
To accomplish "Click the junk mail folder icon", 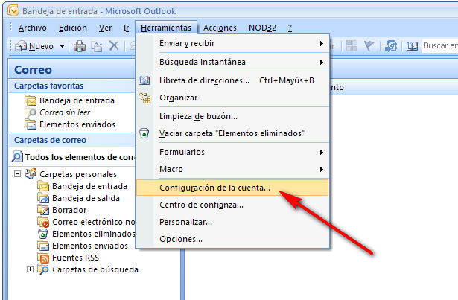I will (43, 222).
